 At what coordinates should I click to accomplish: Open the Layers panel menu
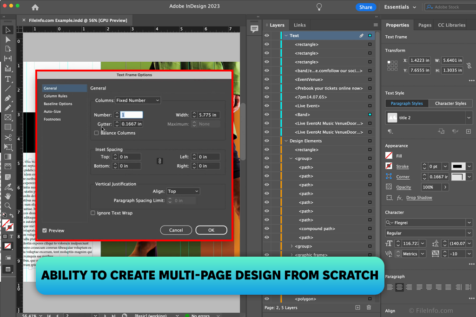click(x=376, y=25)
